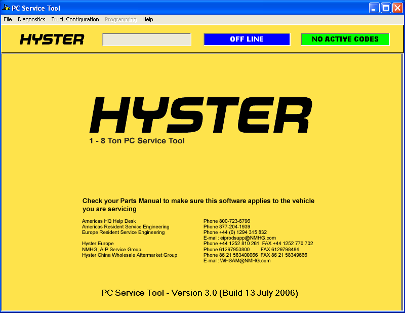The image size is (405, 313).
Task: Close the PC Service Tool window
Action: tap(397, 8)
